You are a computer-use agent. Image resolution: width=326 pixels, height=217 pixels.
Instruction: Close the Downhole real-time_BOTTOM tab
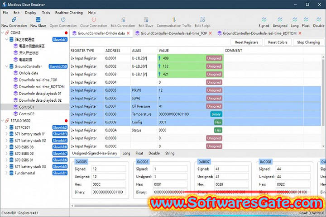[x=300, y=33]
